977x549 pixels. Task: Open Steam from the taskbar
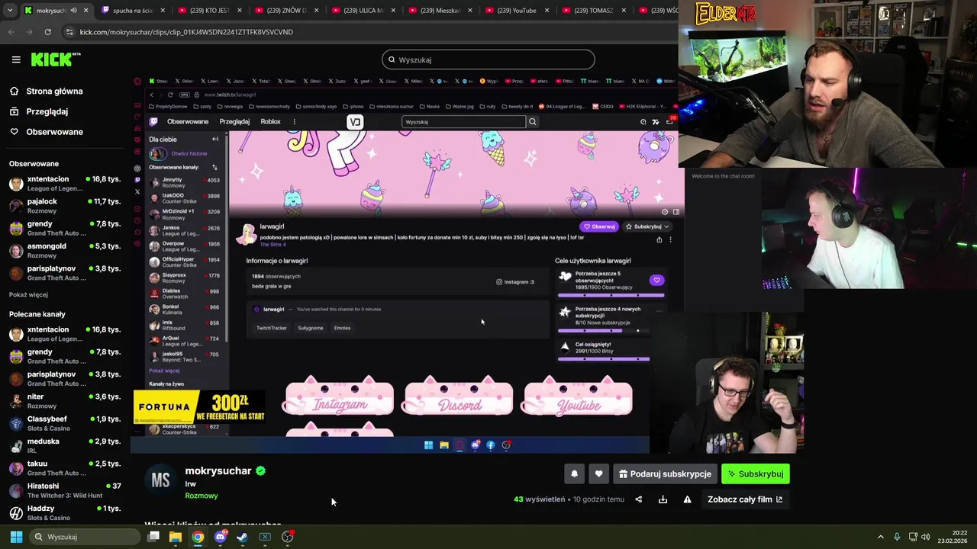pos(243,537)
